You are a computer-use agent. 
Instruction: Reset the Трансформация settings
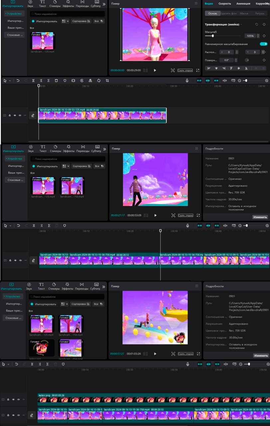[x=256, y=24]
